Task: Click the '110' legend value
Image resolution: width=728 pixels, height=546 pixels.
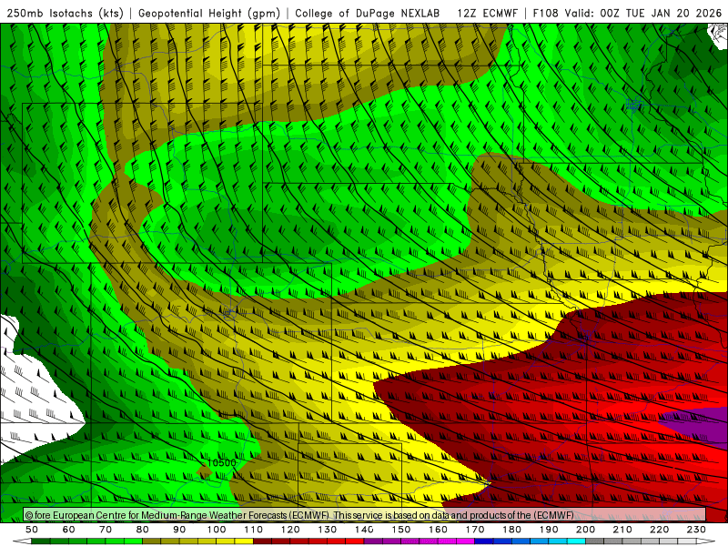Action: coord(253,530)
